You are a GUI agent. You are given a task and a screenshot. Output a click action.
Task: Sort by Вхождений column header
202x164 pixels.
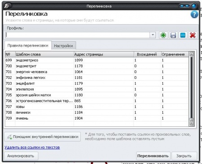(148, 54)
